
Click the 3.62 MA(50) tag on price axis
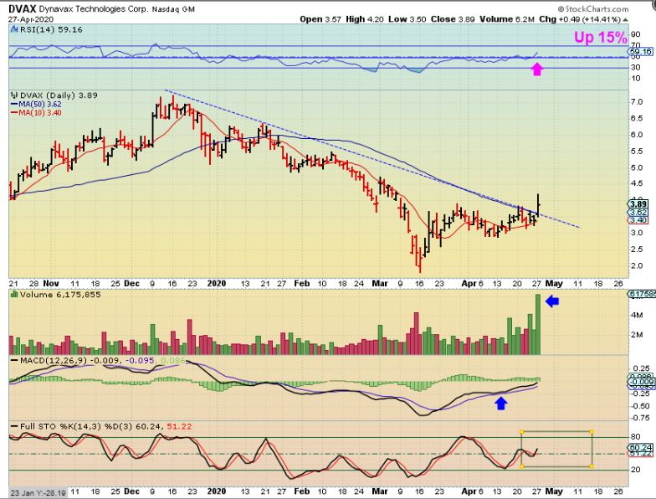tap(639, 213)
